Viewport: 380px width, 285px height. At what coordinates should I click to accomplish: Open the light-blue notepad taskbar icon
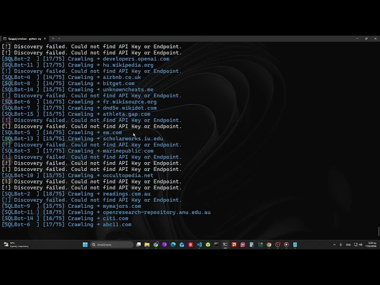click(295, 245)
